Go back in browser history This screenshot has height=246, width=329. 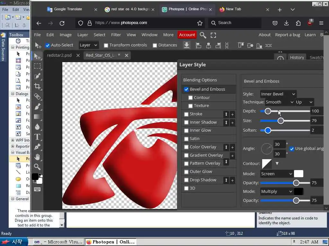[x=39, y=23]
